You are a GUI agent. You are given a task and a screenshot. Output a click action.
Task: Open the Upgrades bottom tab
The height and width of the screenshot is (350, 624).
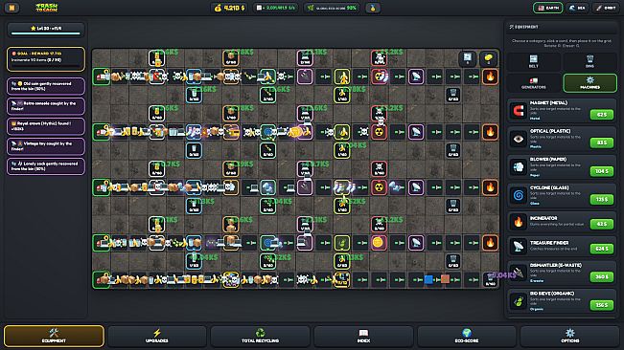[x=157, y=336]
